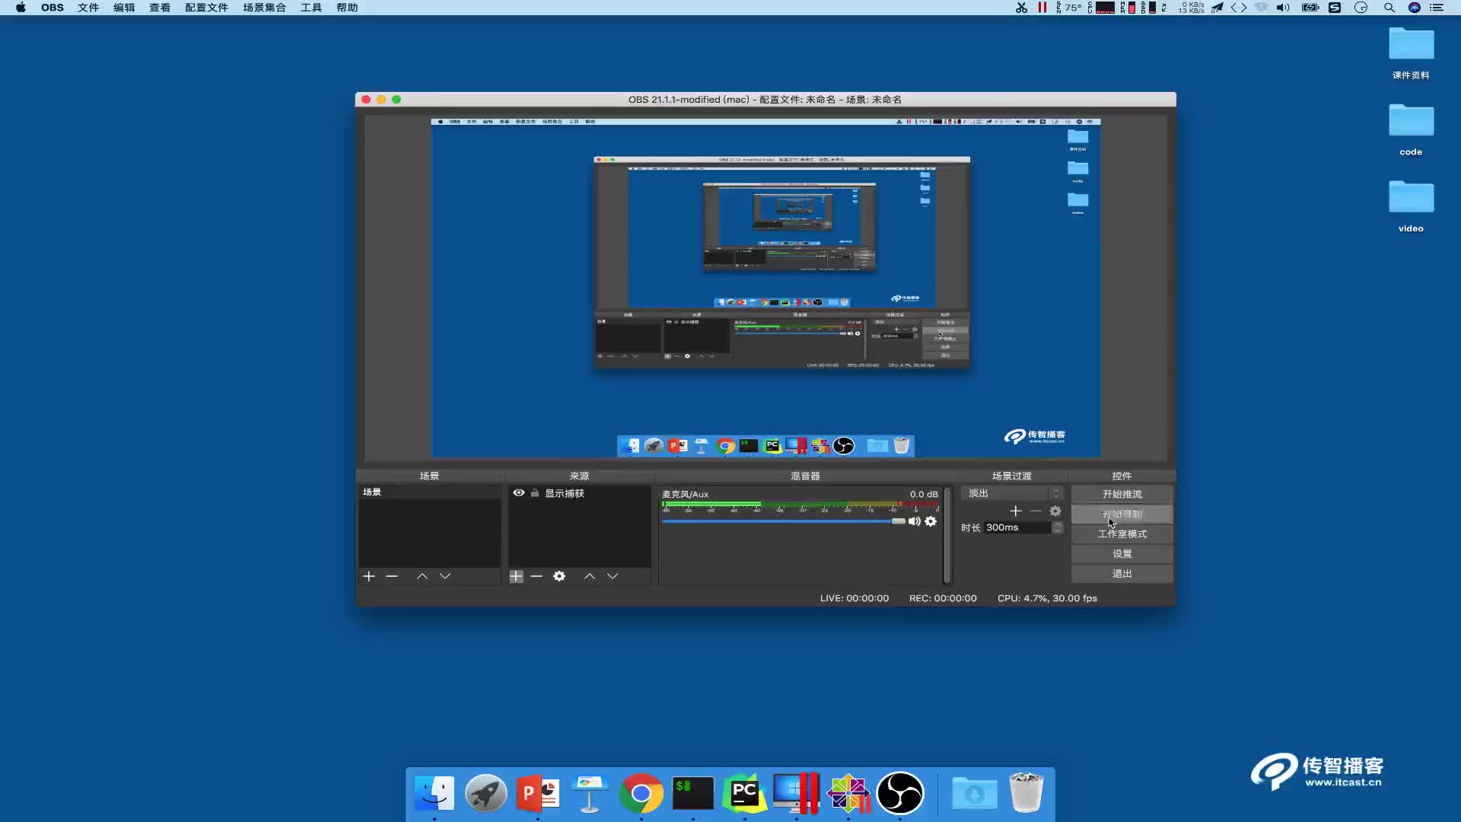1461x822 pixels.
Task: Add a scene transition with plus icon
Action: (x=1016, y=511)
